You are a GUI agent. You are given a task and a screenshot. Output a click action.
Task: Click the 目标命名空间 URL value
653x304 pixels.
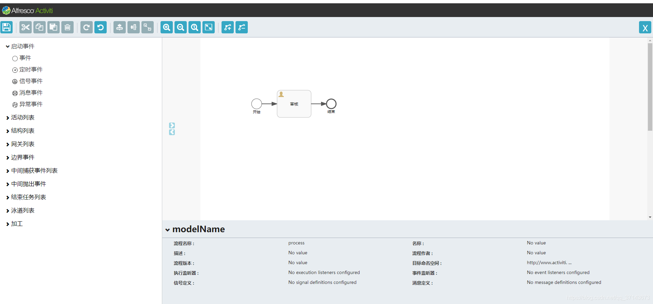549,263
